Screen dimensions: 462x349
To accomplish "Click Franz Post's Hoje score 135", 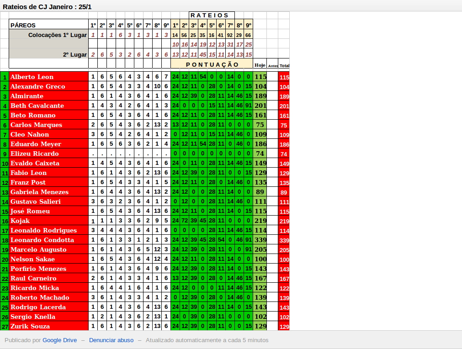I will (260, 182).
